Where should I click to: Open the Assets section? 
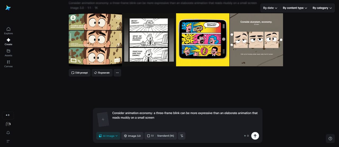pos(8,53)
